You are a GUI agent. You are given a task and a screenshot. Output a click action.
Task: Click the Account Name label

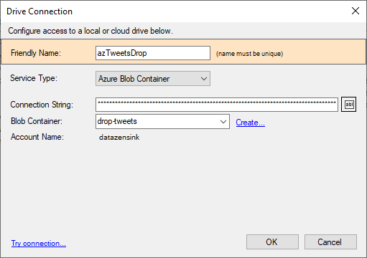point(37,137)
